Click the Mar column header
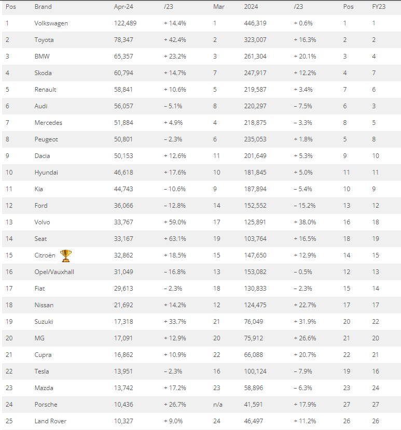Image resolution: width=401 pixels, height=430 pixels. pos(218,7)
